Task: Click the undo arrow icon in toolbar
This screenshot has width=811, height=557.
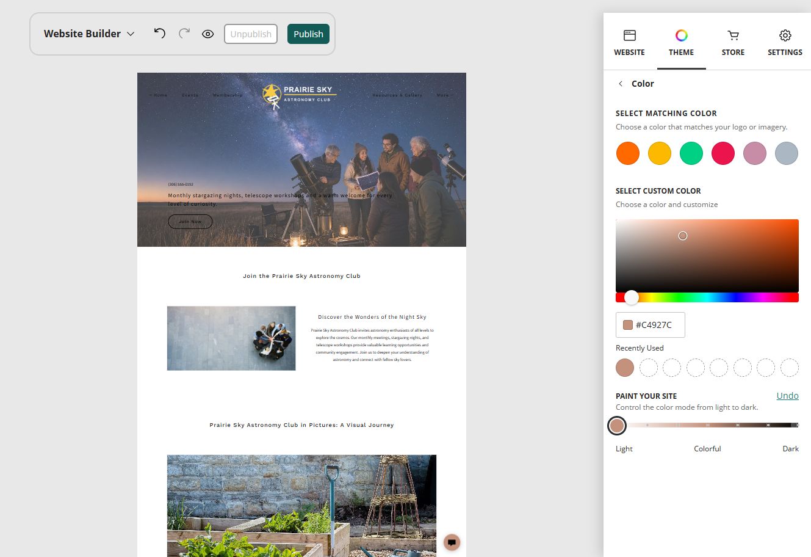Action: tap(159, 34)
